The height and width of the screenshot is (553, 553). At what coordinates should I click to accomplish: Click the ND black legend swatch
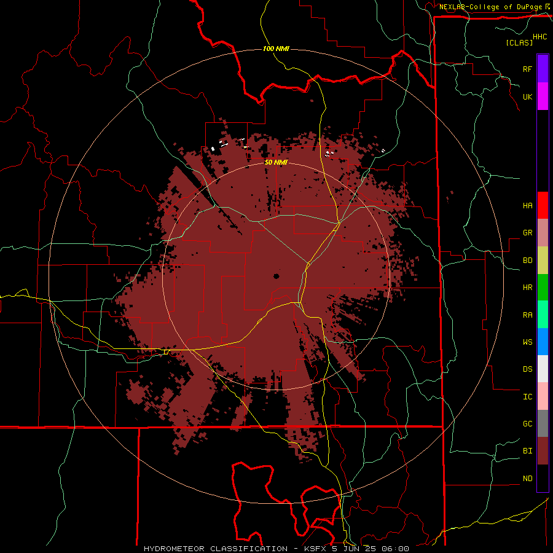(543, 478)
